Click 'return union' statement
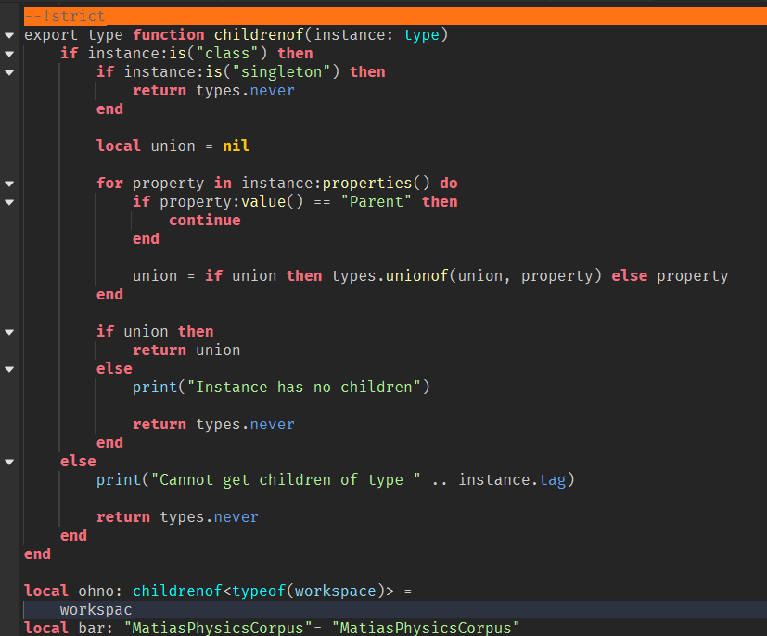 pos(186,350)
